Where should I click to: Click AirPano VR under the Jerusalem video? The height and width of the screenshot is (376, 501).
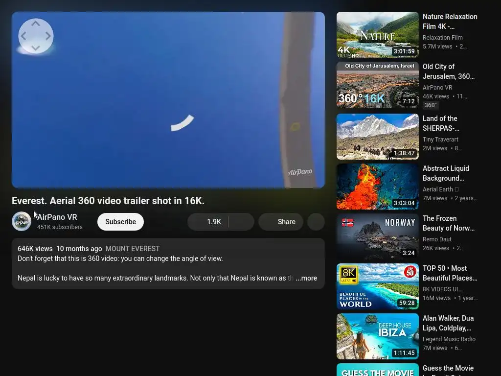tap(437, 87)
